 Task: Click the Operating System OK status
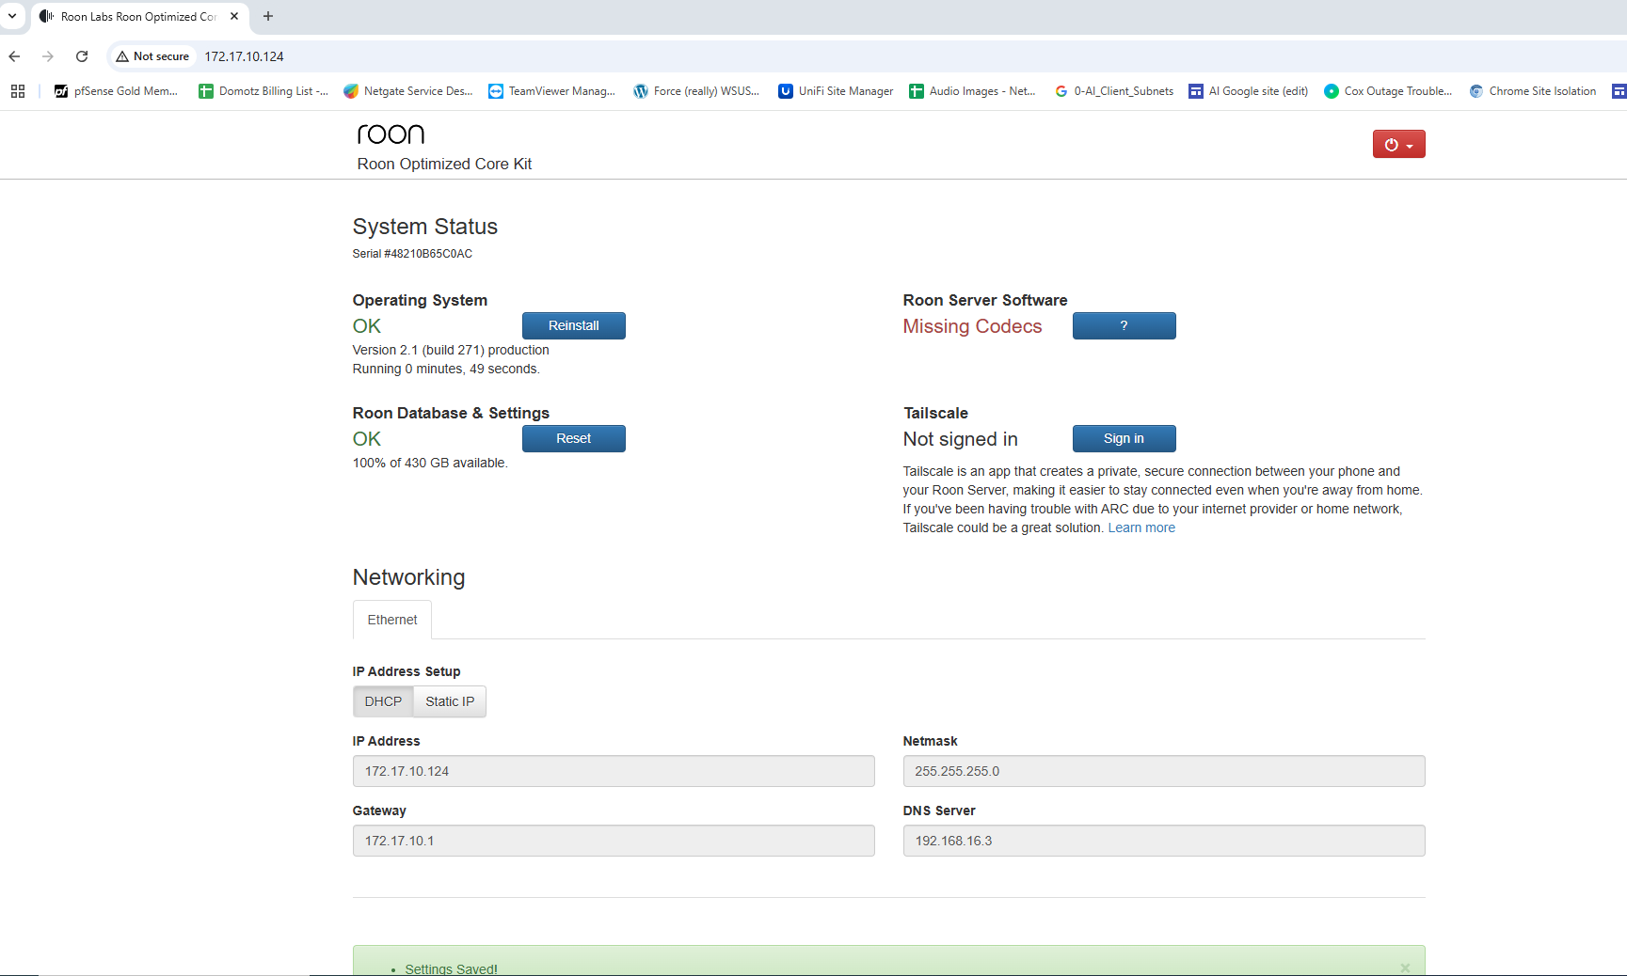367,326
